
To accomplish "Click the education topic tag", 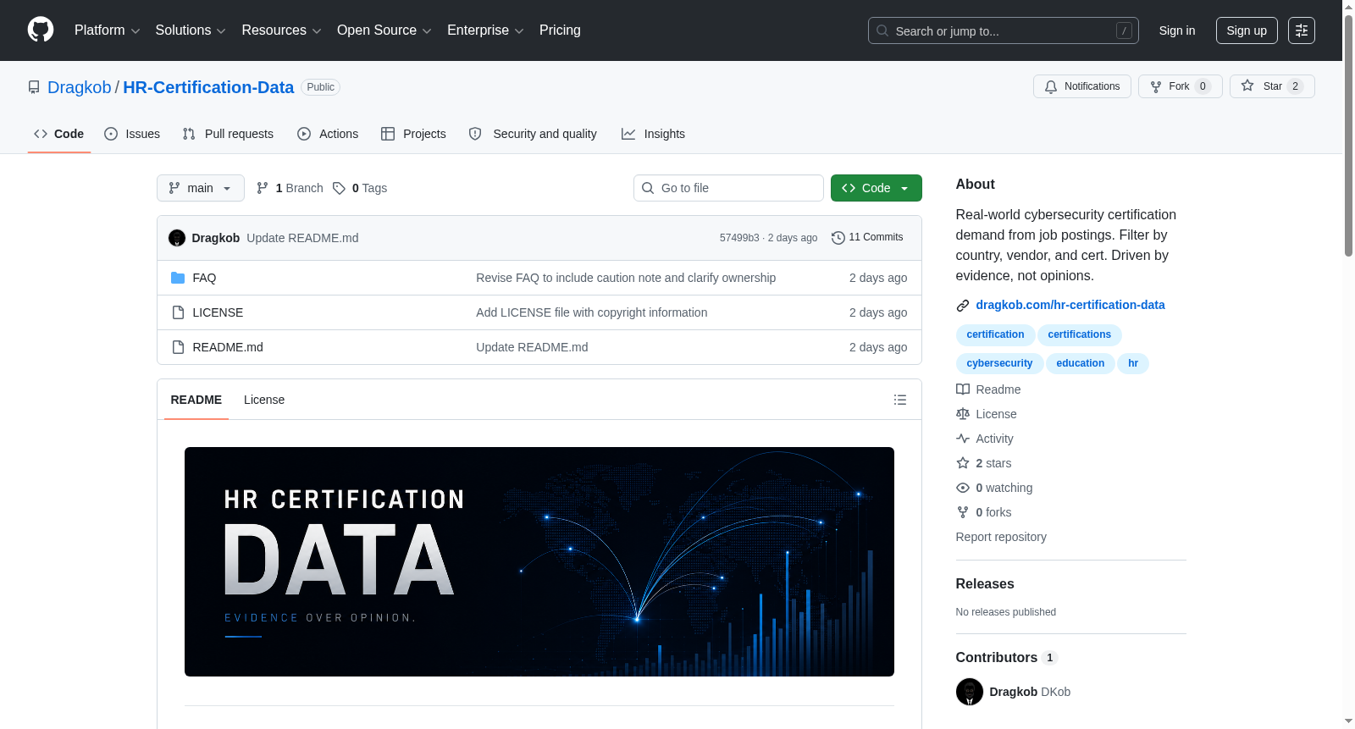I will (1081, 363).
